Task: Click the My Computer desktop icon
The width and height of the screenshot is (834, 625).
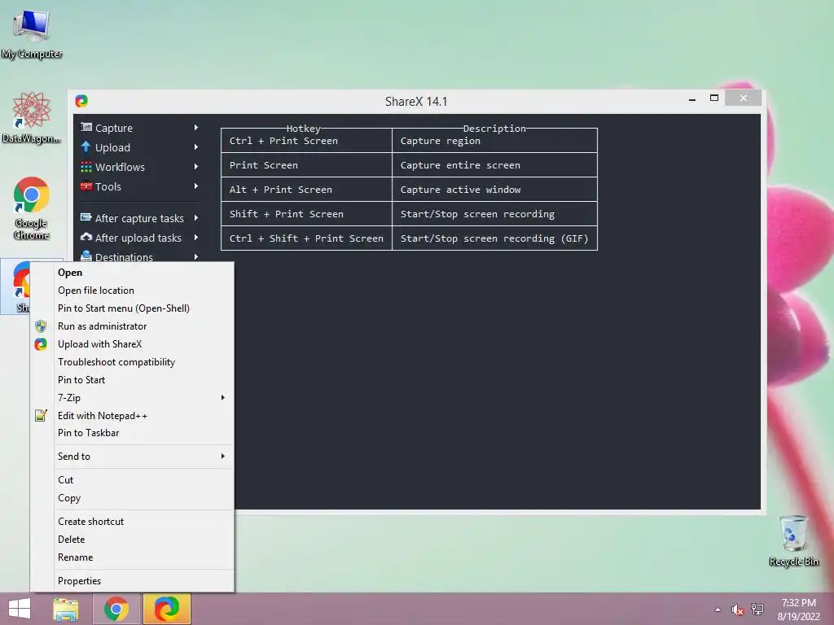Action: pos(32,34)
